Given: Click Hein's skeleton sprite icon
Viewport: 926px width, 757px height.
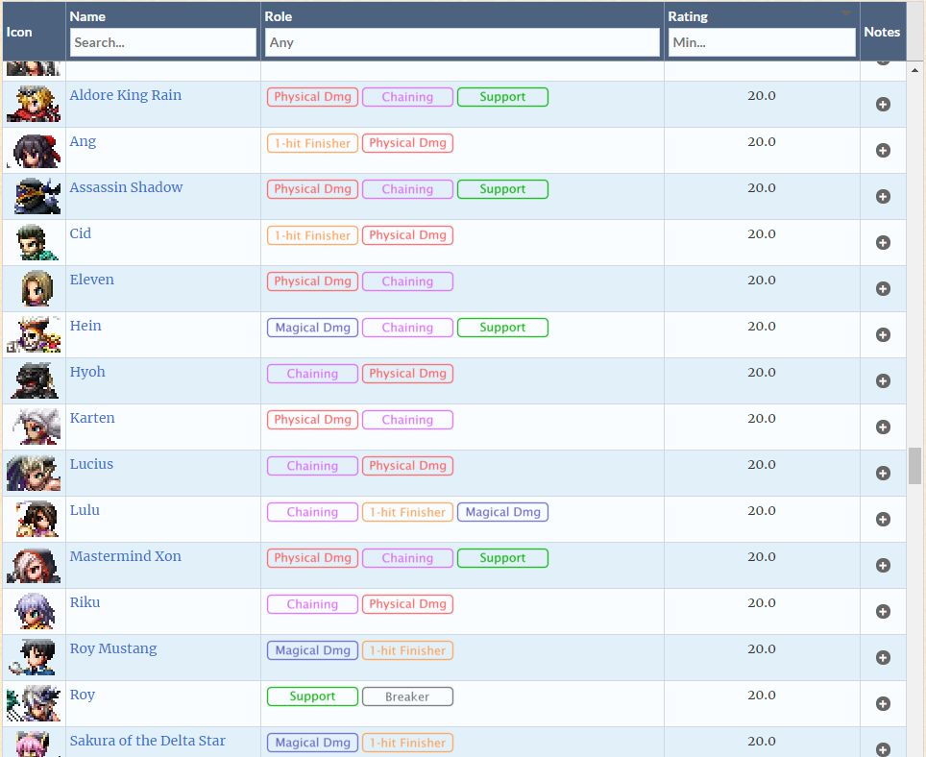Looking at the screenshot, I should pos(34,334).
